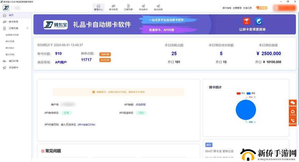Toggle the blue legend swatch in 绑卡统计
The width and height of the screenshot is (299, 162).
click(x=249, y=93)
